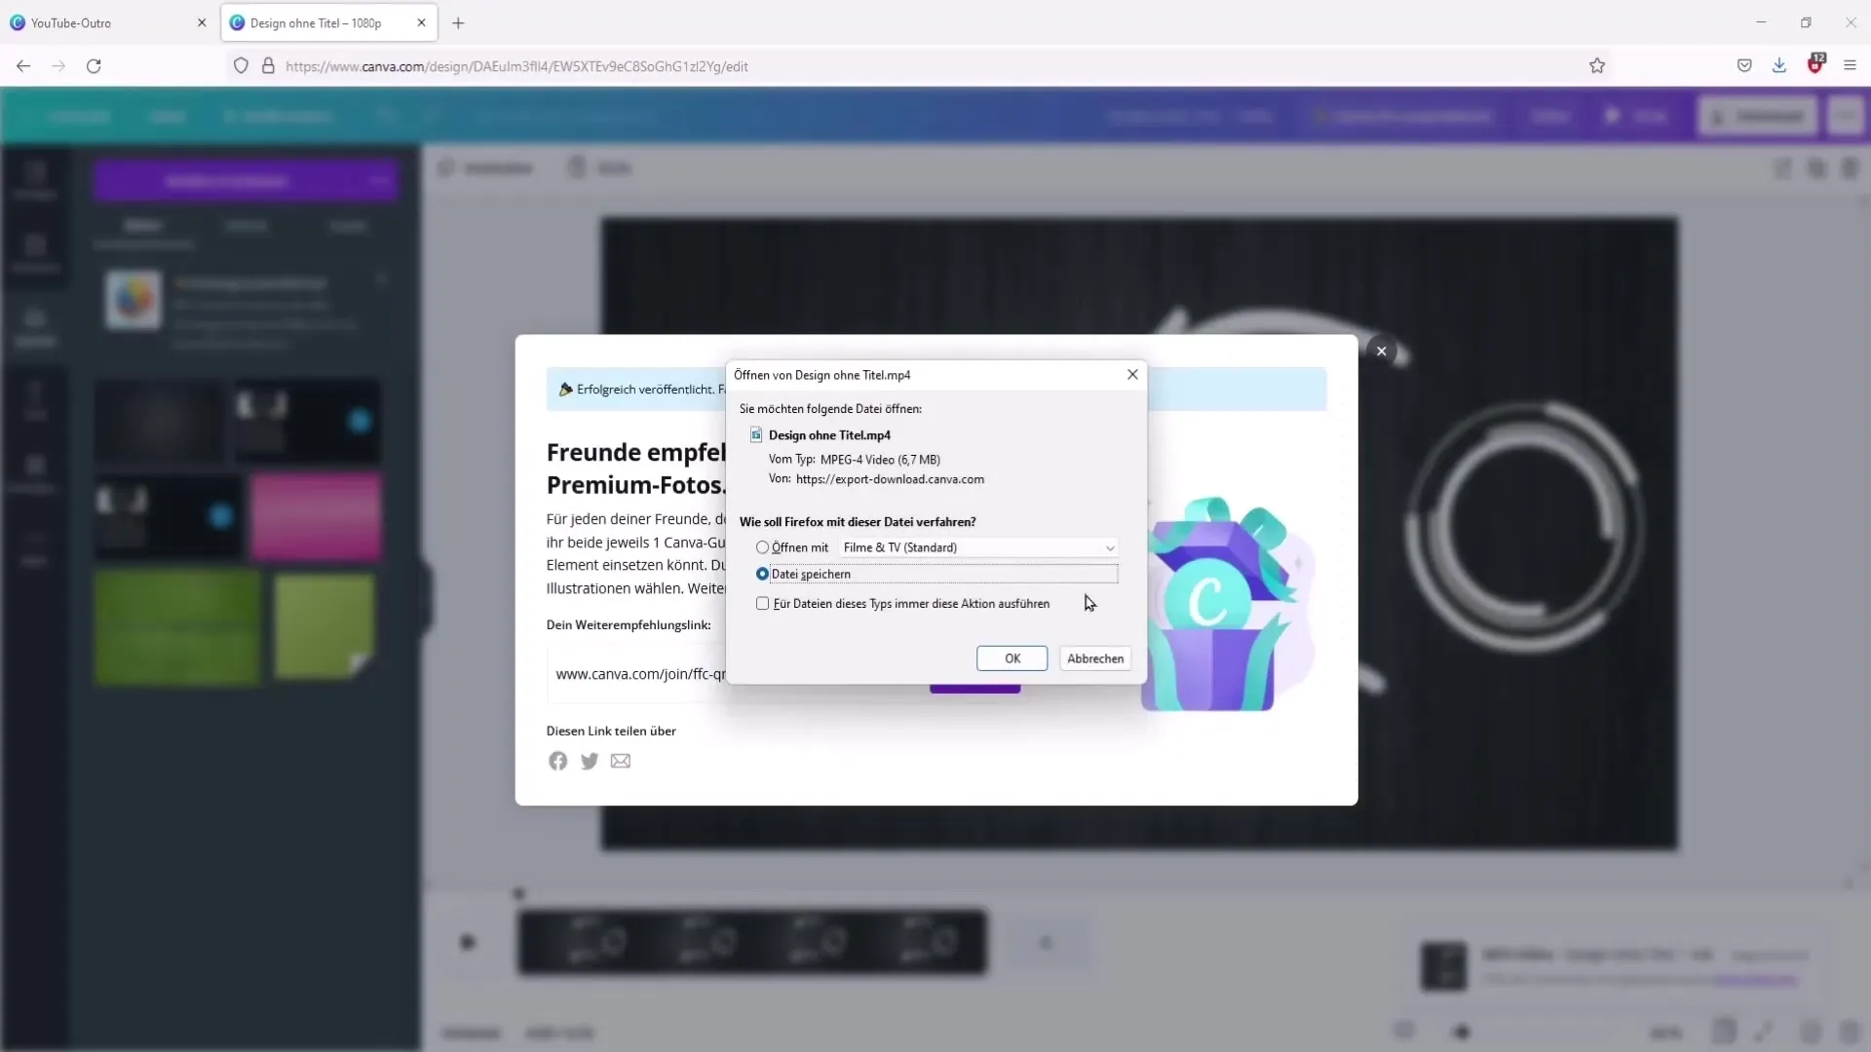
Task: Check always perform this action checkbox
Action: click(762, 604)
